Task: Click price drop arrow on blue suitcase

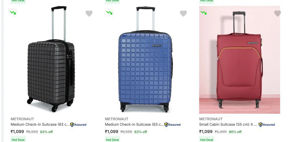Action: click(x=109, y=13)
